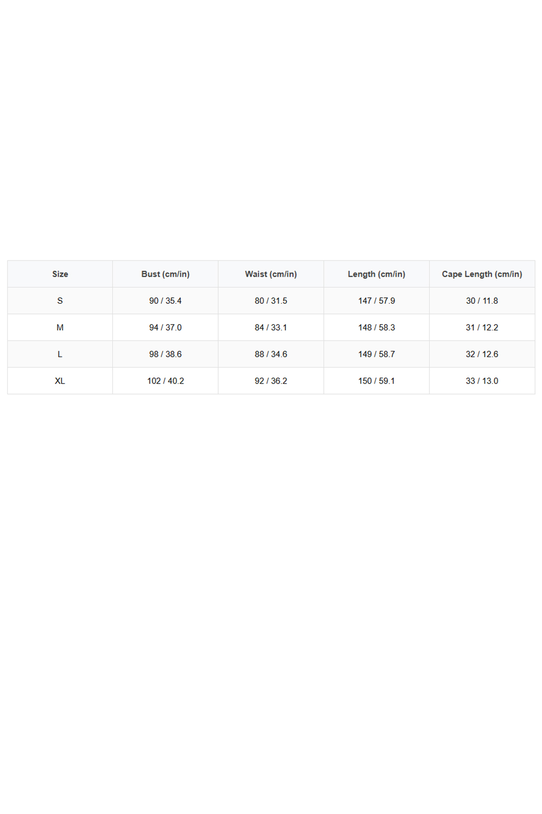Viewport: 542px width, 814px height.
Task: Click the Length (cm/in) column header
Action: point(377,274)
